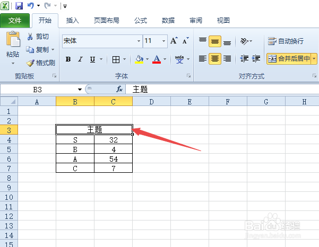
Task: Toggle Italic formatting
Action: (80, 59)
